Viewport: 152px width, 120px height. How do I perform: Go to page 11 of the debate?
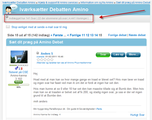[83, 35]
